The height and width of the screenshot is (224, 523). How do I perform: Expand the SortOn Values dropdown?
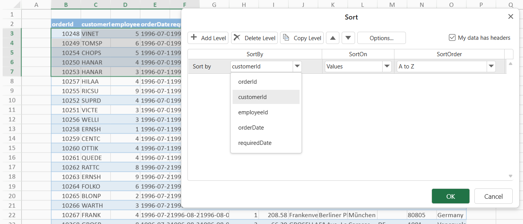[387, 67]
